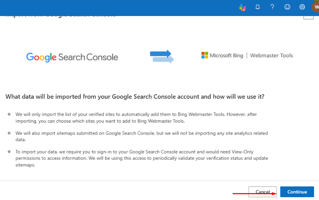Close the import dialog at top right

308,16
